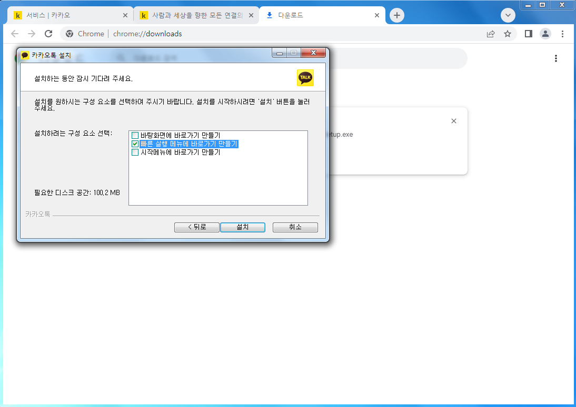Click the downloads search field
Image resolution: width=576 pixels, height=407 pixels.
click(x=397, y=58)
